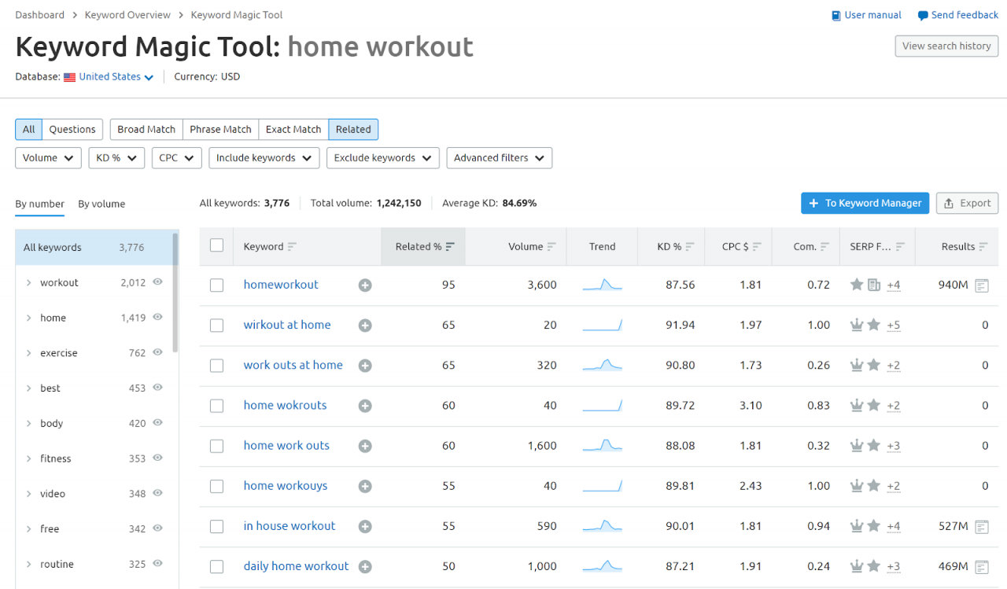
Task: Toggle eye icon for exercise group
Action: (x=157, y=352)
